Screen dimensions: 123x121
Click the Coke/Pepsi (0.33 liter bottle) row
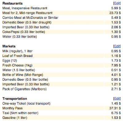(x=61, y=32)
